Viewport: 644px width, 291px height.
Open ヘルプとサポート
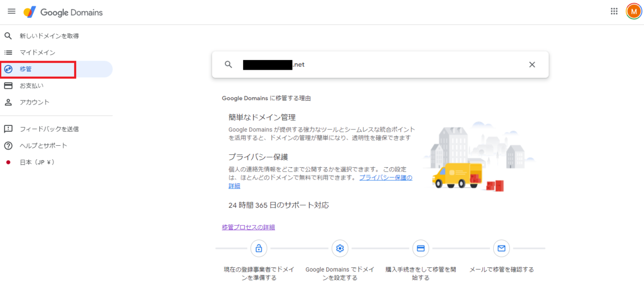56,146
